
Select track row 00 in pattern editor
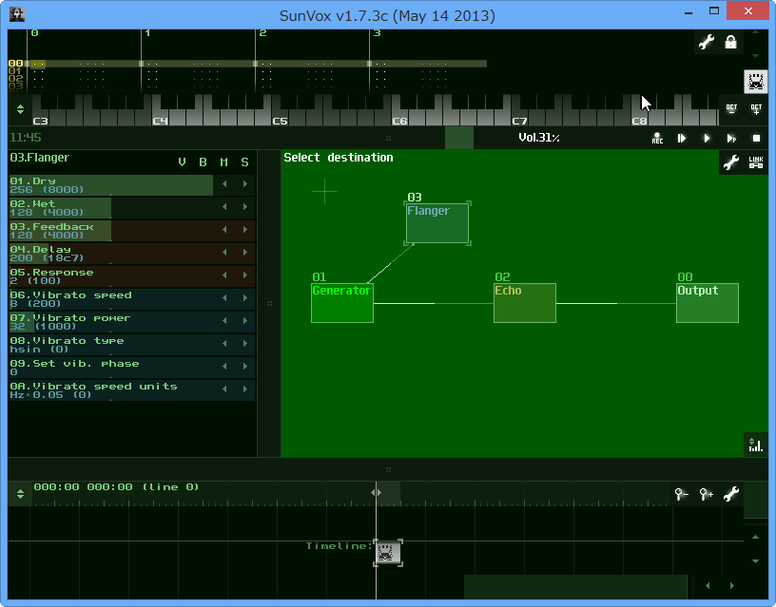pos(15,64)
